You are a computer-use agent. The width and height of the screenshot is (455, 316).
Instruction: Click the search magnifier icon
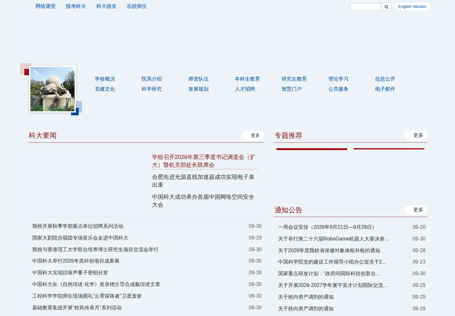coord(386,7)
